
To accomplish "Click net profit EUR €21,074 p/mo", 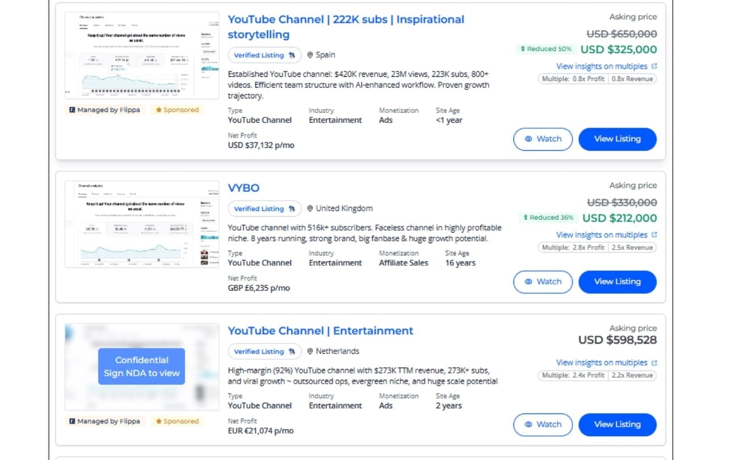I will (261, 430).
